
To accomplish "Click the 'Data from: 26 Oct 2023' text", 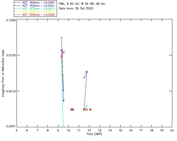I will point(76,8).
